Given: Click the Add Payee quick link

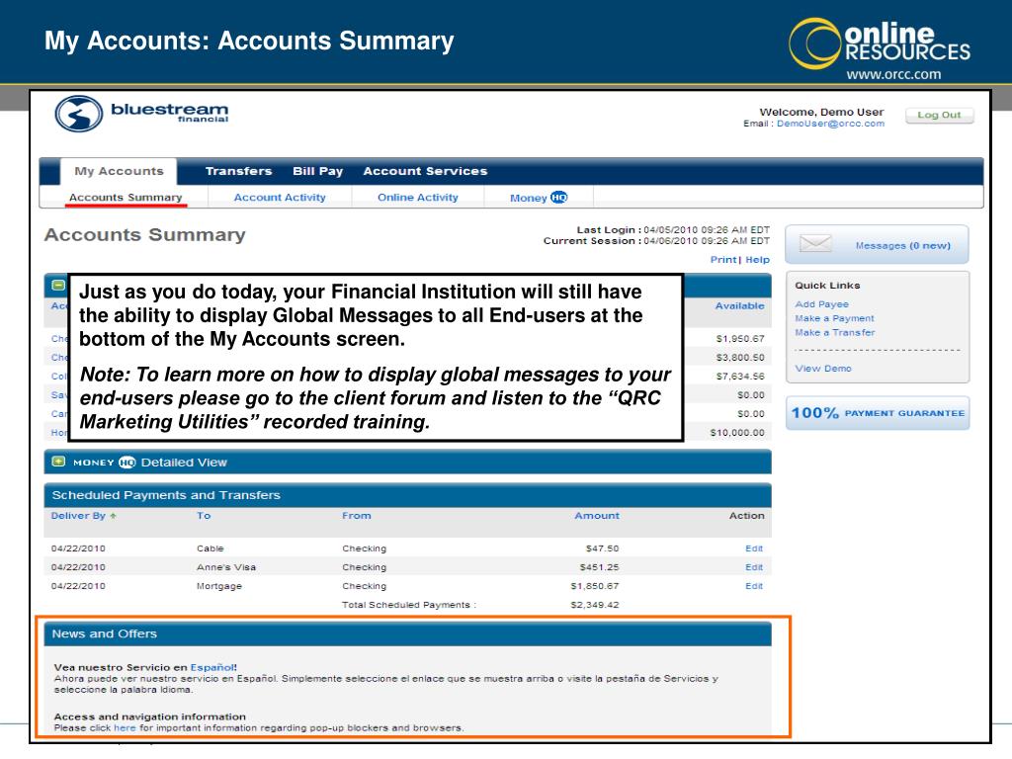Looking at the screenshot, I should coord(821,304).
